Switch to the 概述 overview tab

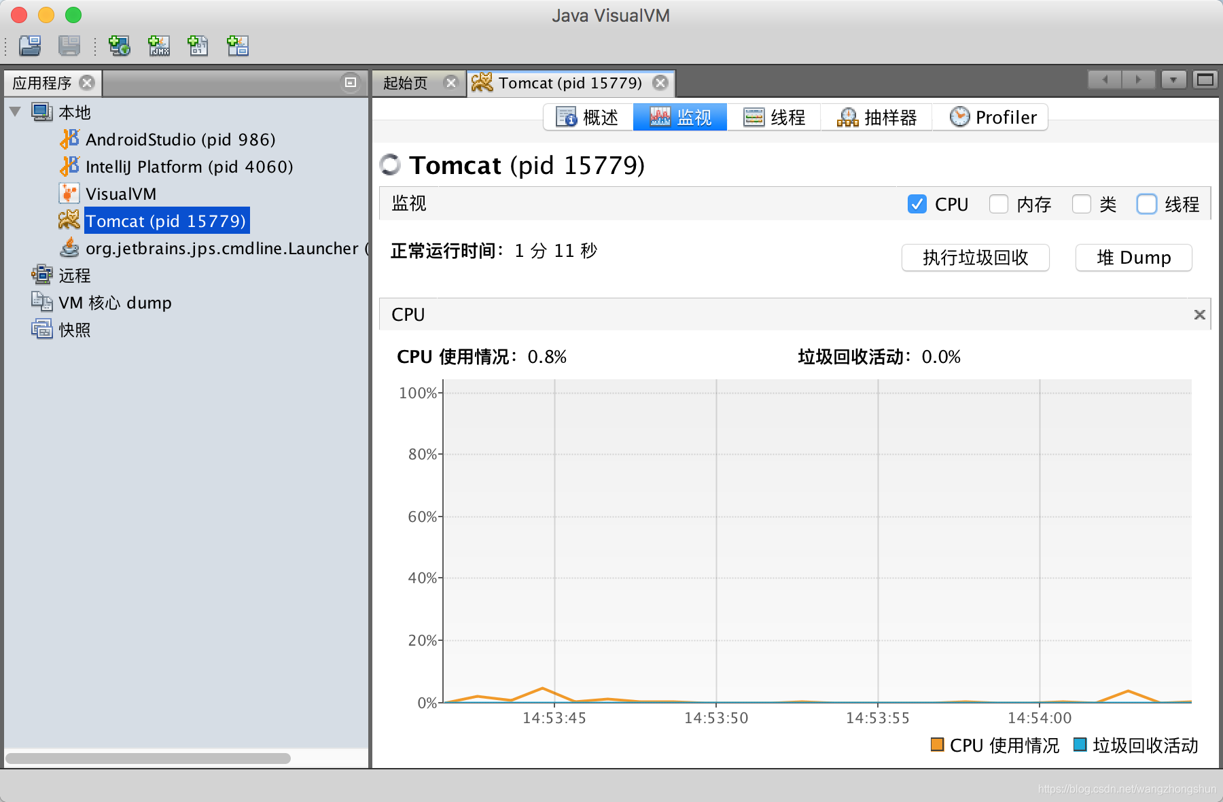click(x=588, y=117)
